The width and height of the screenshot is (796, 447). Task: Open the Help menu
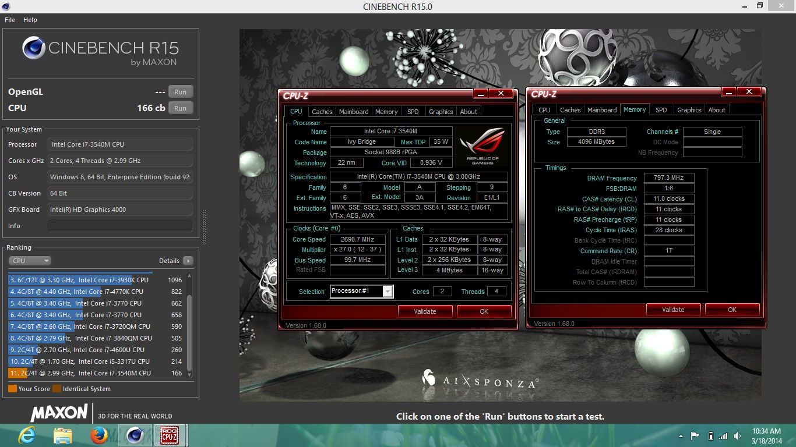(30, 20)
